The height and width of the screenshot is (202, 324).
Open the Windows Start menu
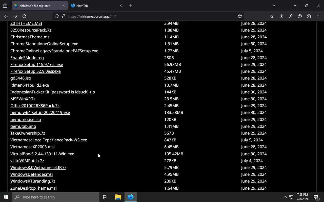pyautogui.click(x=6, y=197)
